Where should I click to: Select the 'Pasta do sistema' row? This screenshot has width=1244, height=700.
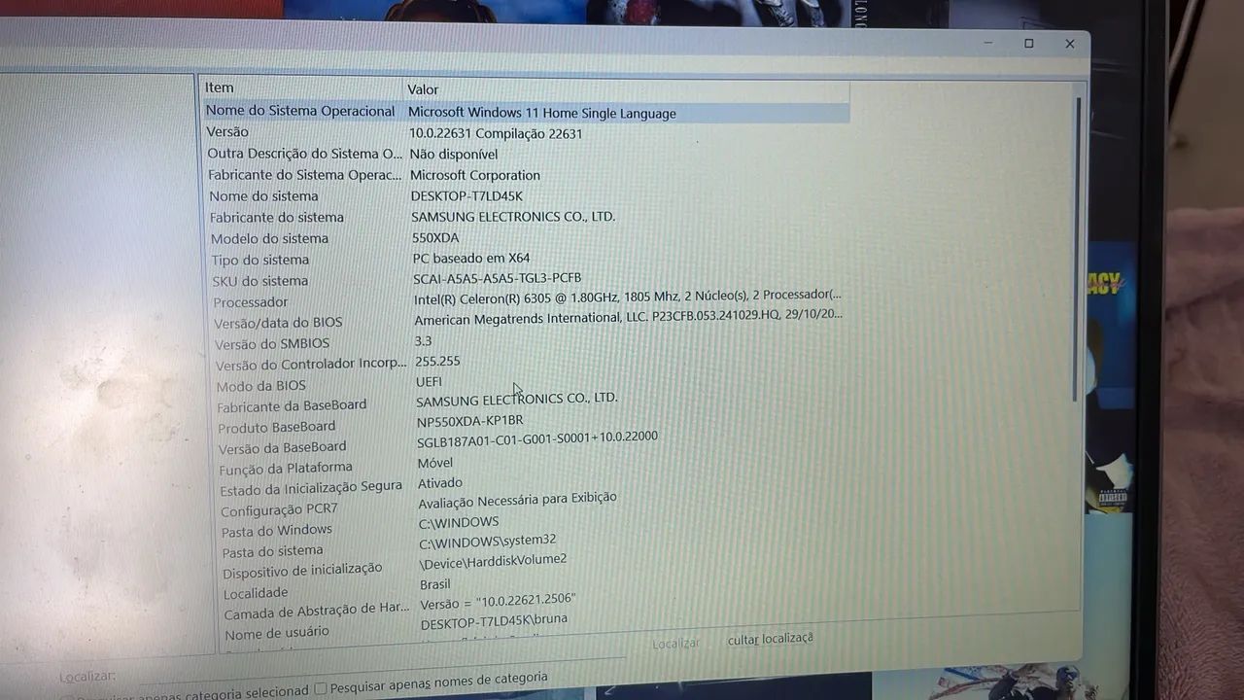point(272,551)
